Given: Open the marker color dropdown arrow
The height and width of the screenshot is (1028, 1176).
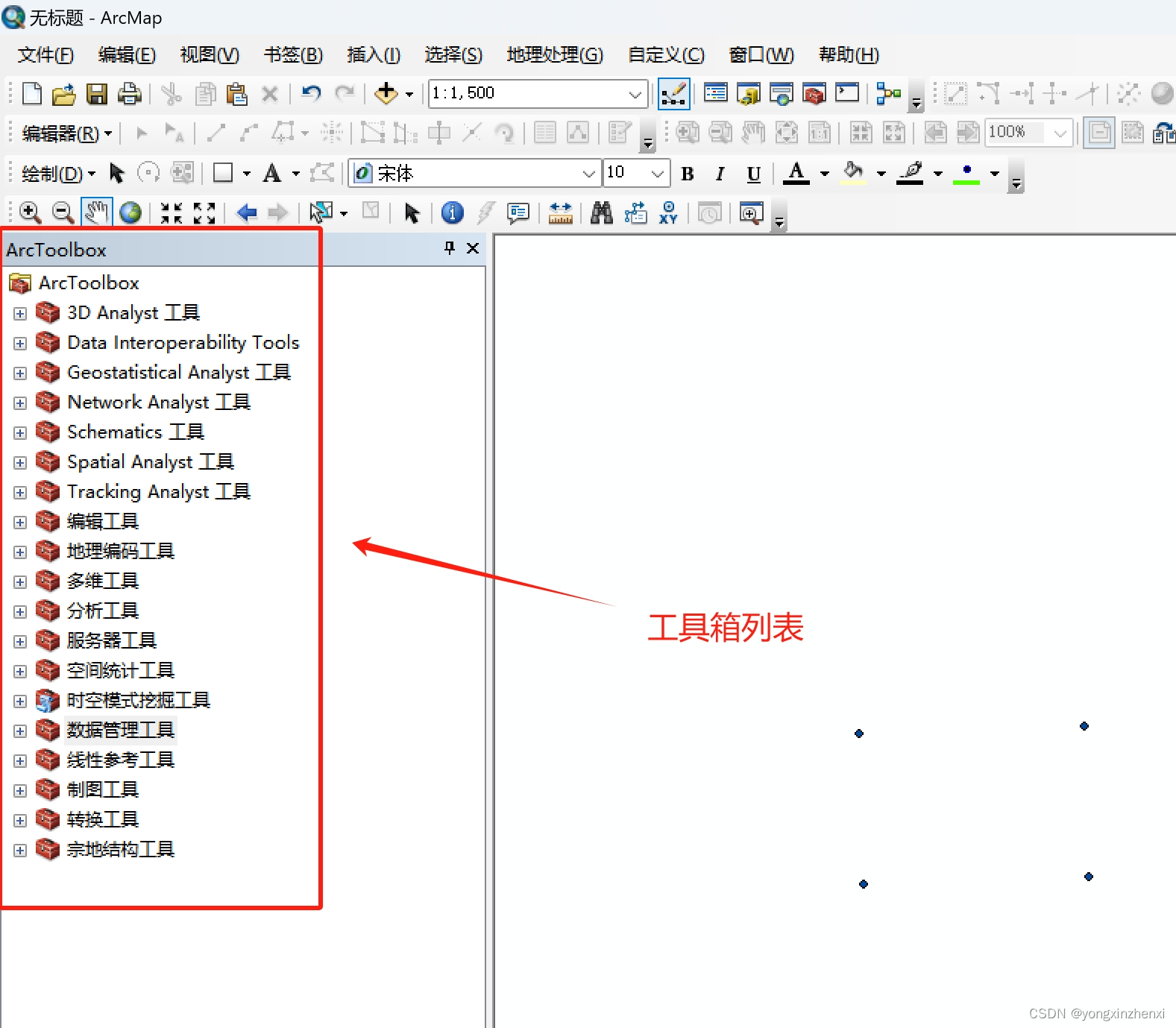Looking at the screenshot, I should point(995,174).
